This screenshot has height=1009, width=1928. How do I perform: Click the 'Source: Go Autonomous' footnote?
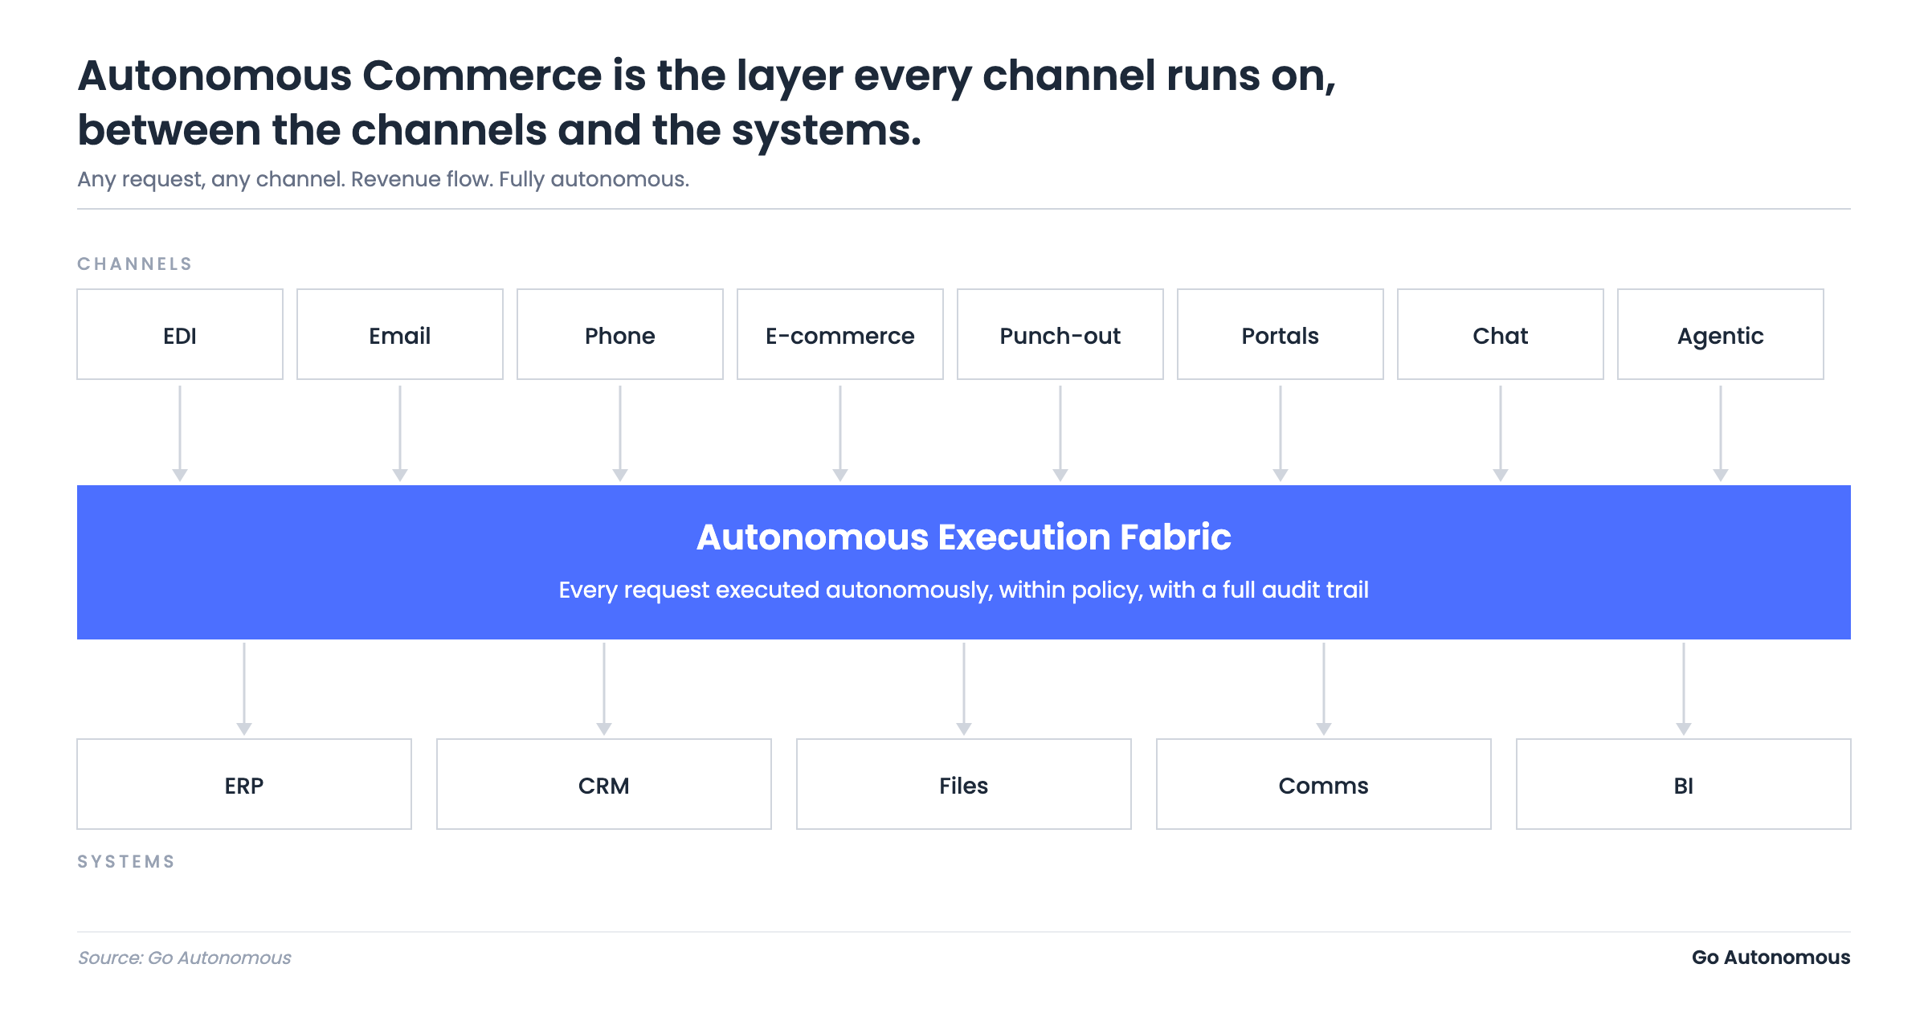click(184, 958)
